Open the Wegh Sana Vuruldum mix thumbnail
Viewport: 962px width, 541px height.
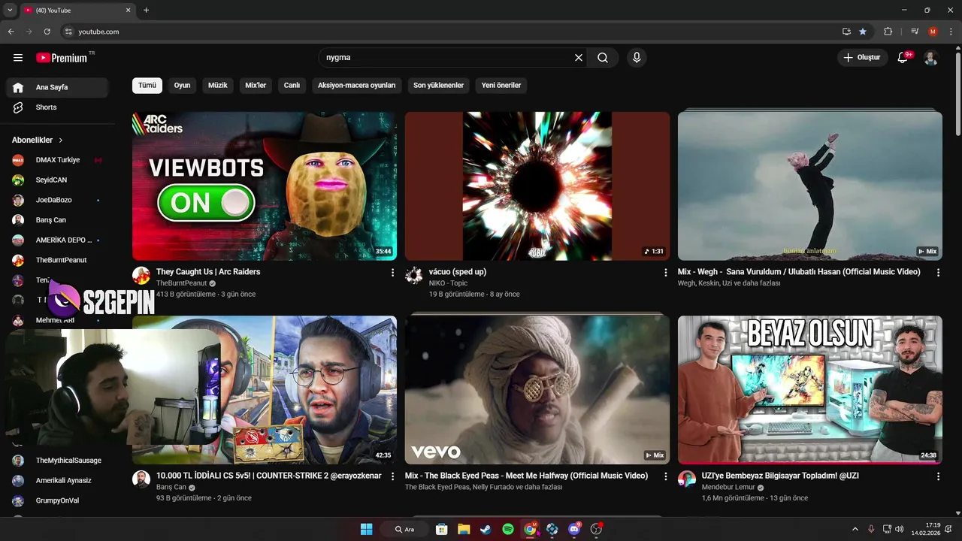[x=810, y=186]
